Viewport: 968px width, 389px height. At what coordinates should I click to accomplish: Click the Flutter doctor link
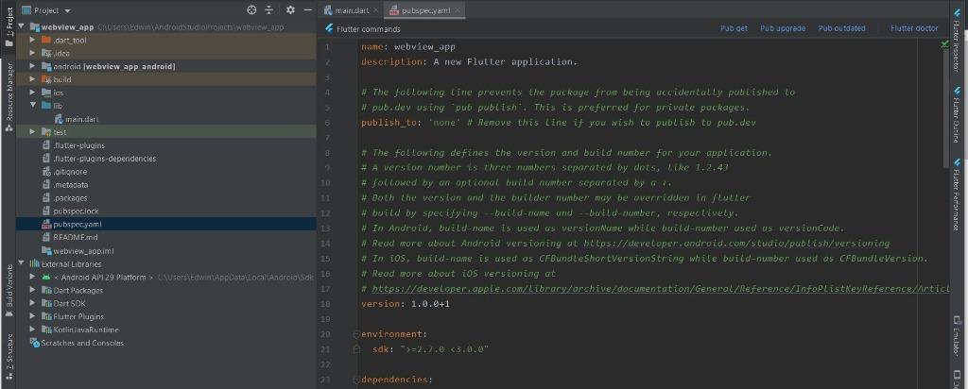[x=914, y=28]
